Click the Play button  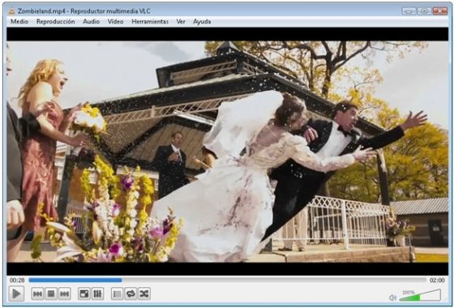[x=16, y=293]
